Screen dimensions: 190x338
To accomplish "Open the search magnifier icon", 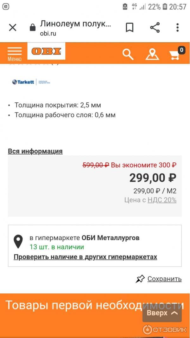I will click(x=128, y=54).
